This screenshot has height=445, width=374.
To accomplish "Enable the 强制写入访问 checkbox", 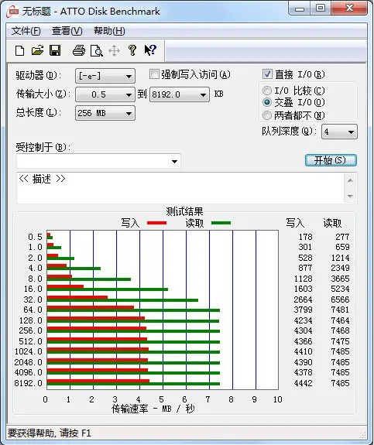I will (x=154, y=74).
